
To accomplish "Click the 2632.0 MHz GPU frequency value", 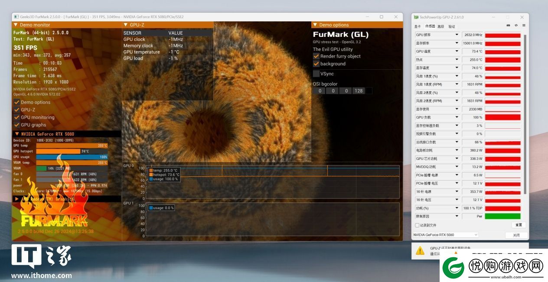I will pos(473,35).
